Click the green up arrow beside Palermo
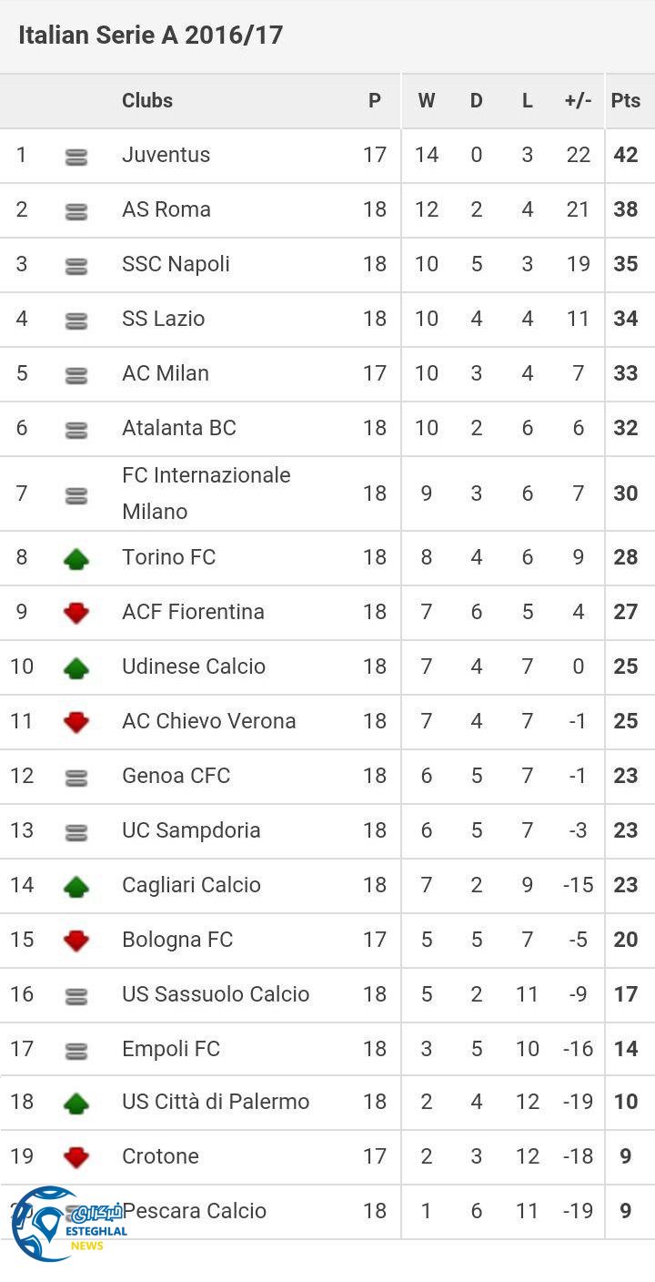This screenshot has width=655, height=1282. (x=76, y=1104)
